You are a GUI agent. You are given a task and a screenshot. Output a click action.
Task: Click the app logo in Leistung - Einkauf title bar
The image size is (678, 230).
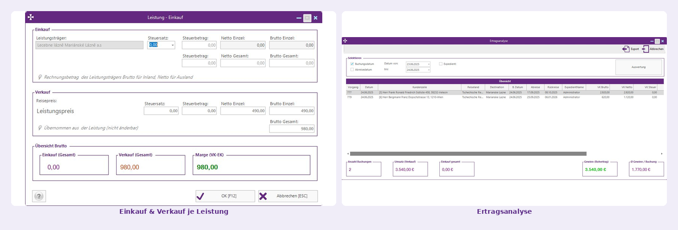pyautogui.click(x=31, y=17)
